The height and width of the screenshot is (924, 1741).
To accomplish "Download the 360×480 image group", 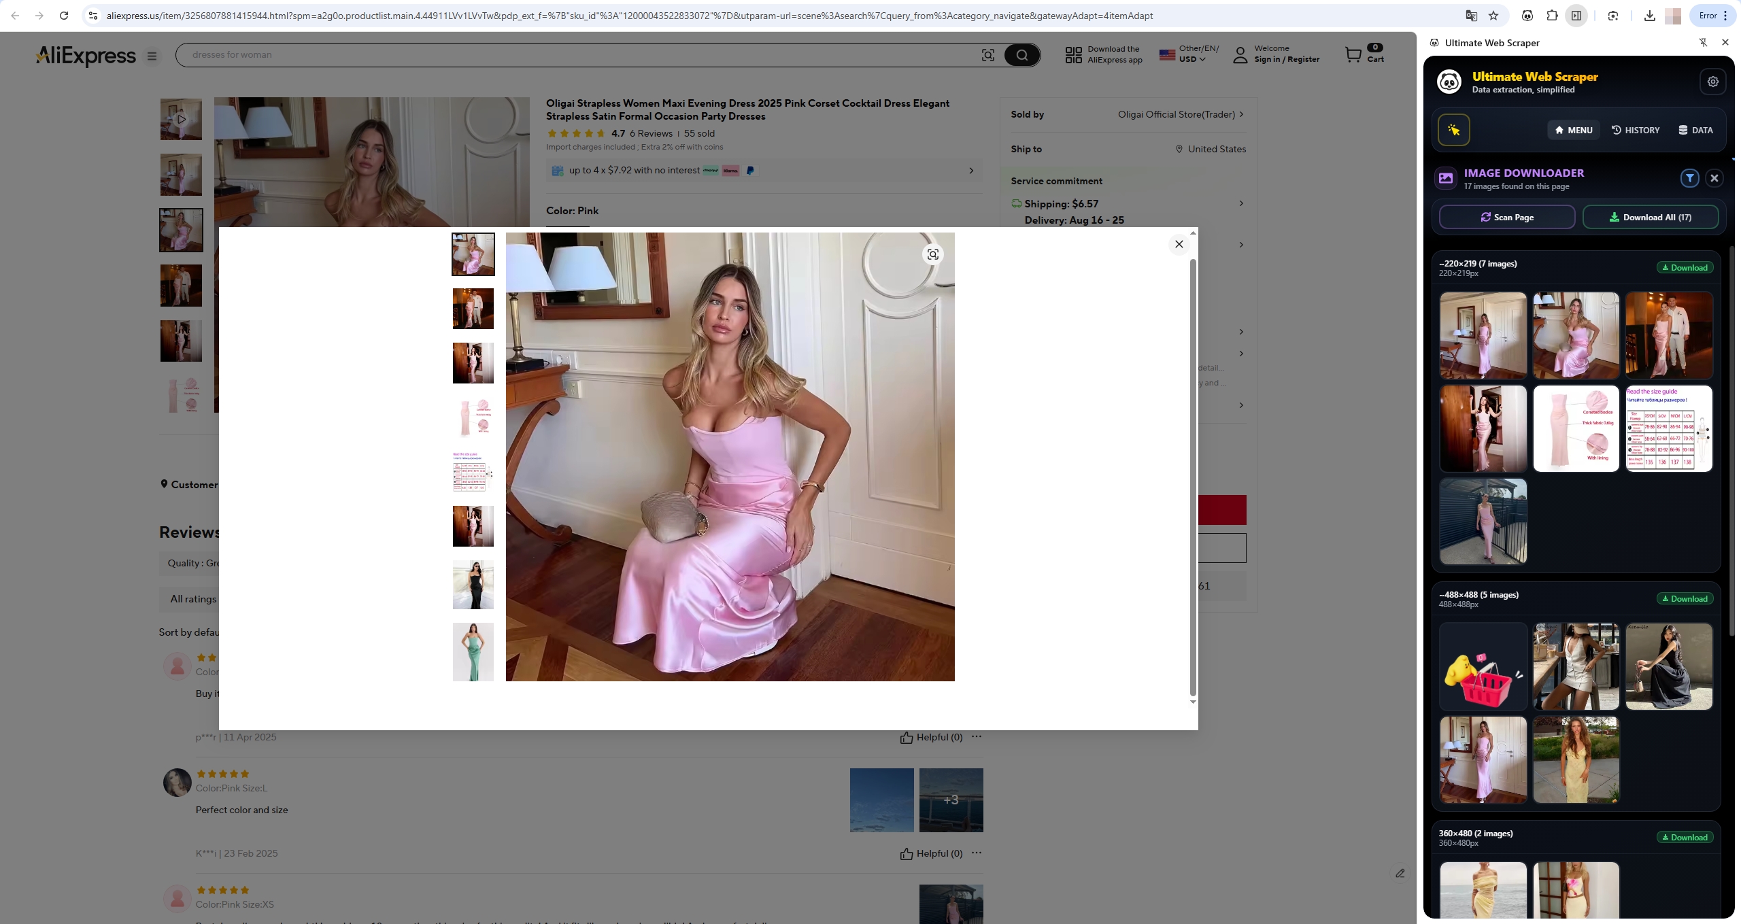I will pos(1685,838).
